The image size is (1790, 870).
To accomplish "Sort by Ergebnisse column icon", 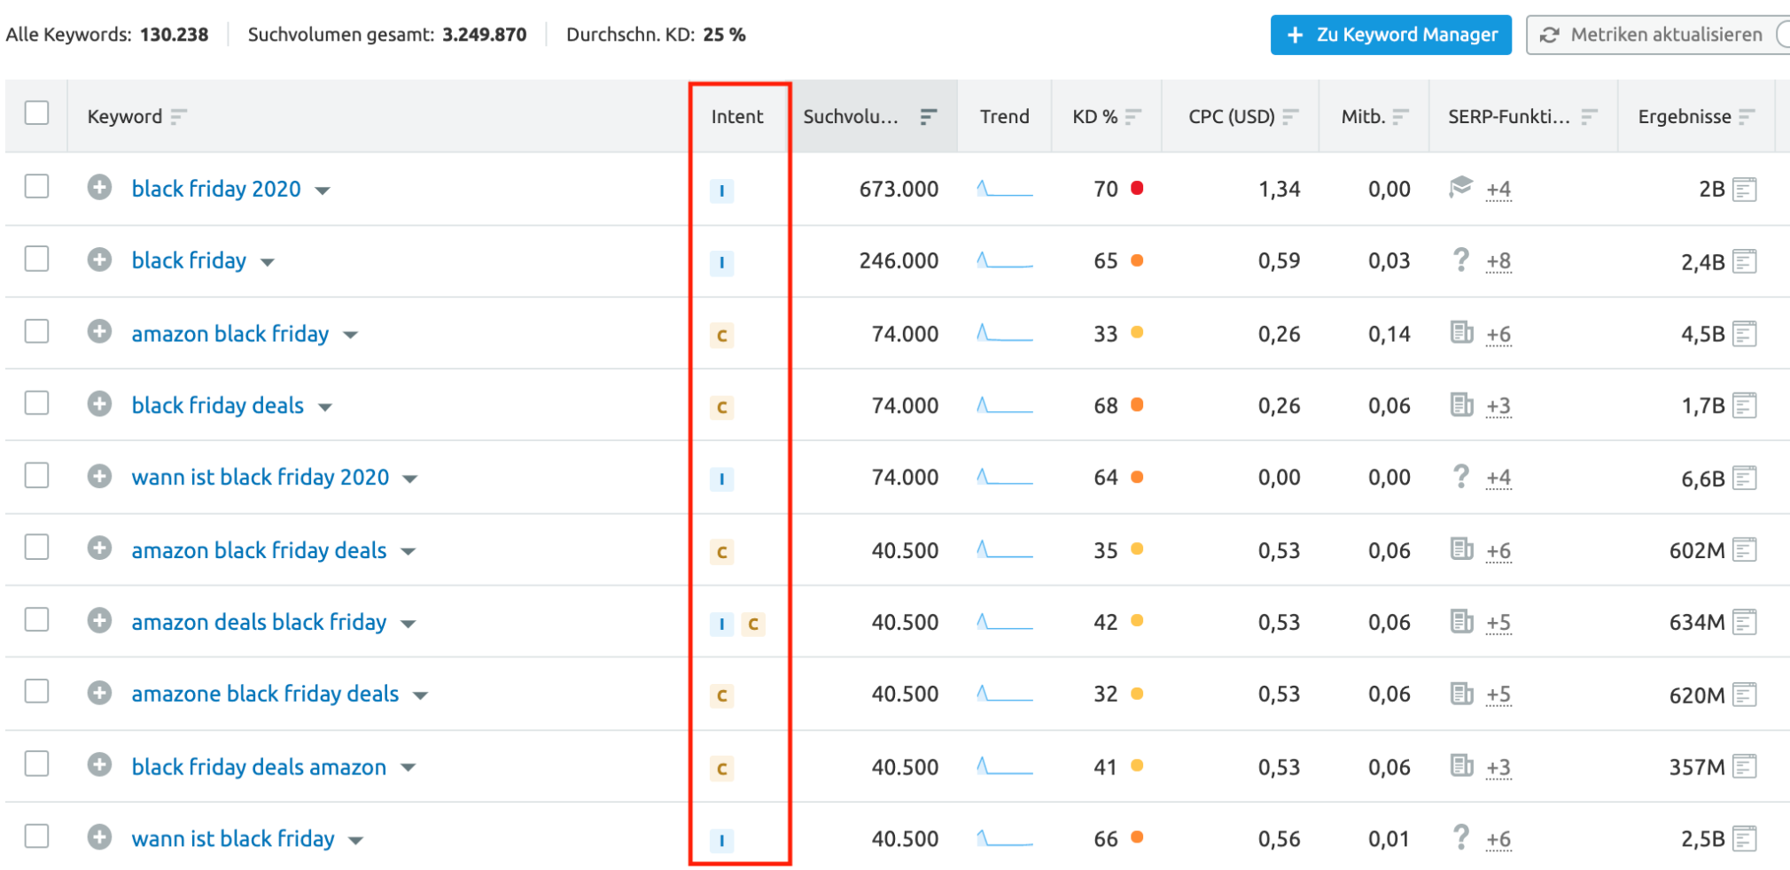I will [1747, 117].
